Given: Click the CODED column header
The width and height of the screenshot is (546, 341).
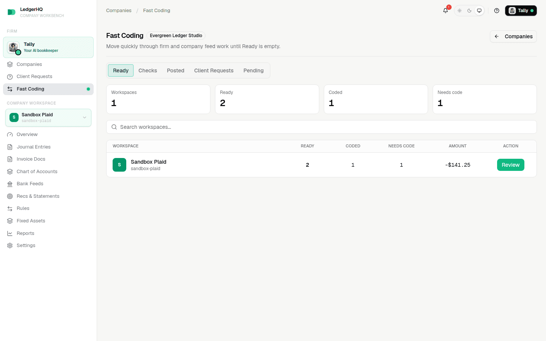Looking at the screenshot, I should point(353,146).
